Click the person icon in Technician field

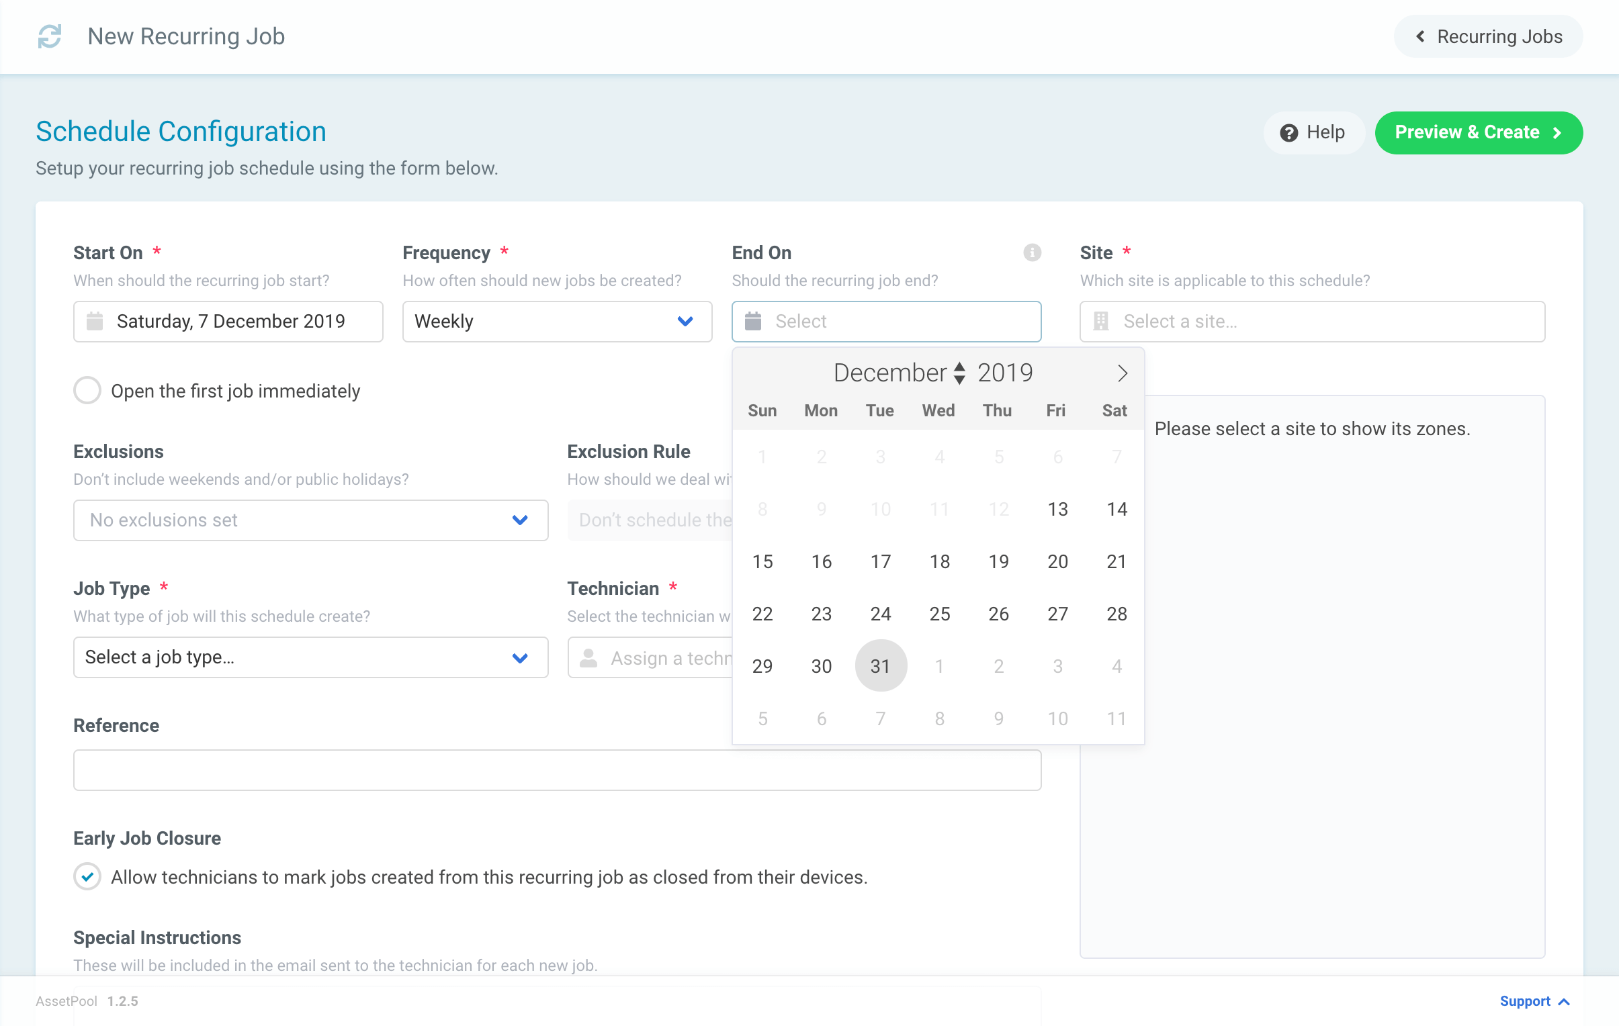point(588,658)
